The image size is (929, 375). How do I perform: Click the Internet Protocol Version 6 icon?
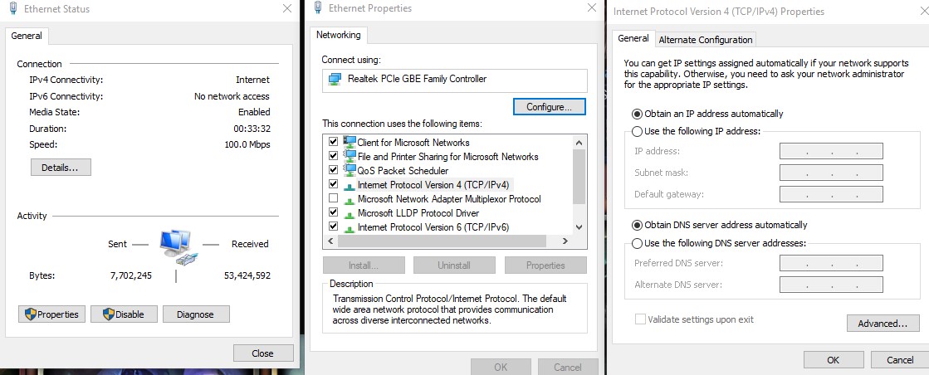[x=350, y=226]
